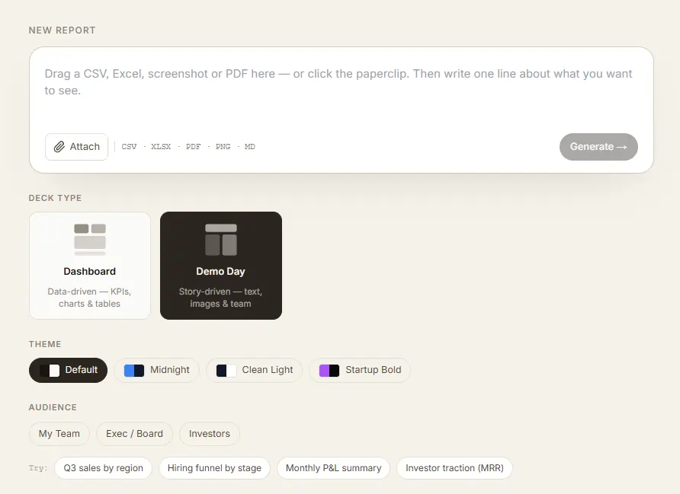Click the CSV file format label

point(130,147)
